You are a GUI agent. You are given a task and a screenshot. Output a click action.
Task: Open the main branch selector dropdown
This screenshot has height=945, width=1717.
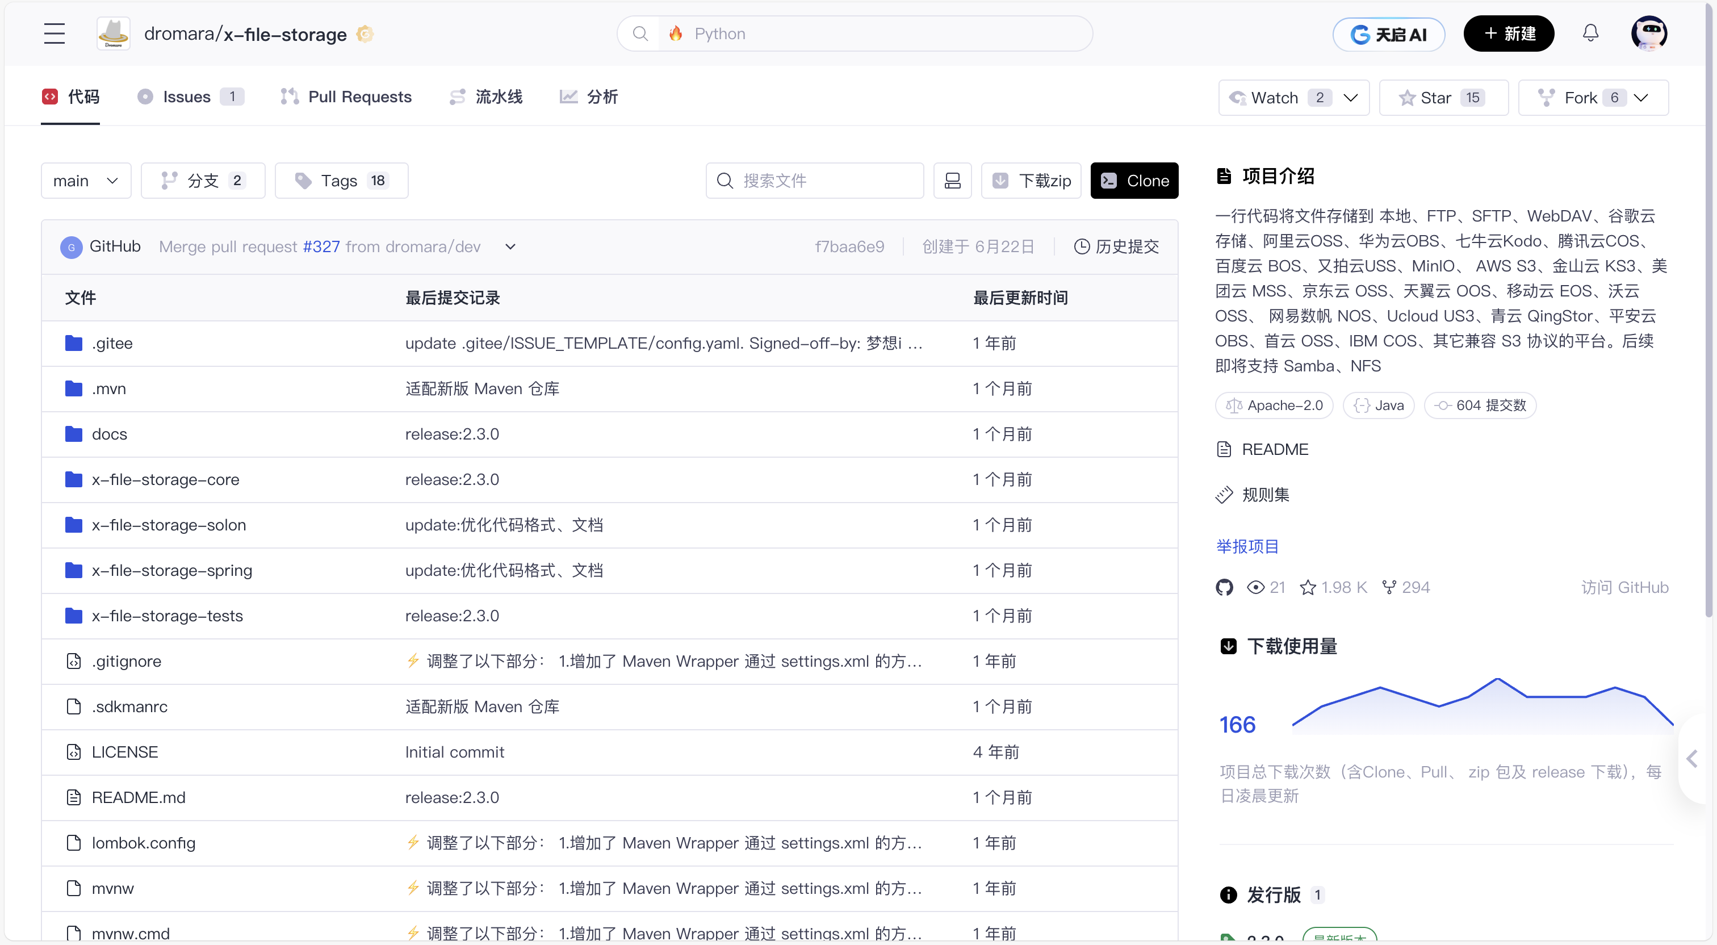click(x=86, y=181)
